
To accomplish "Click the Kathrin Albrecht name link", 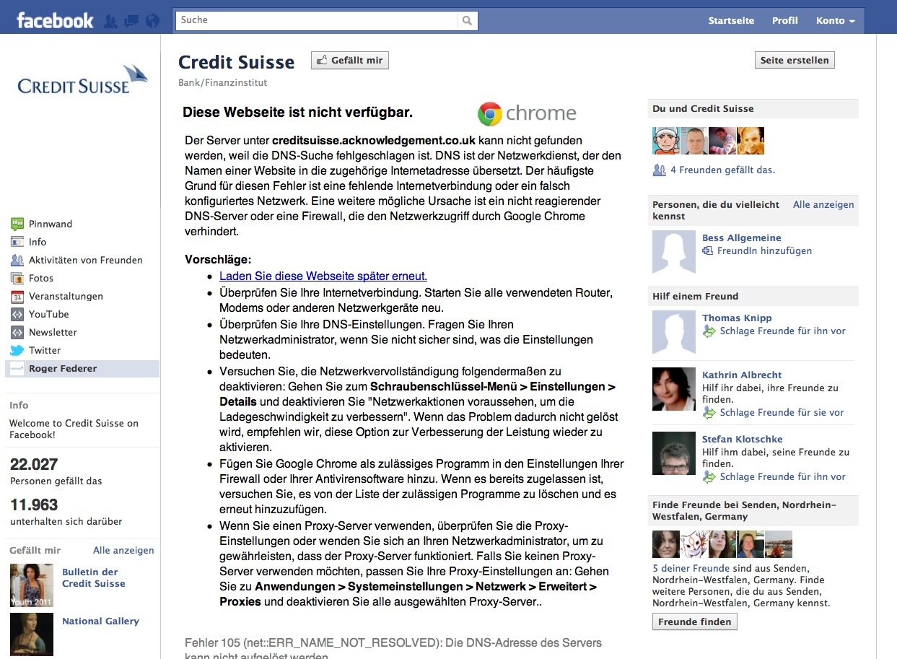I will (x=742, y=375).
